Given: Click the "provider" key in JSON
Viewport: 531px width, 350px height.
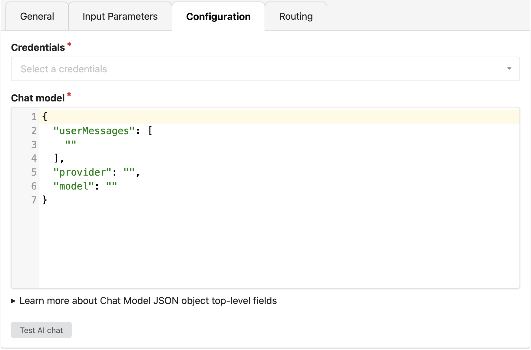Looking at the screenshot, I should click(x=82, y=172).
